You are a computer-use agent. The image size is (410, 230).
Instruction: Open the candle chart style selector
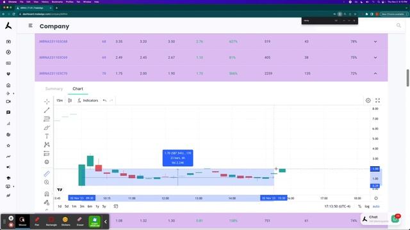(70, 100)
